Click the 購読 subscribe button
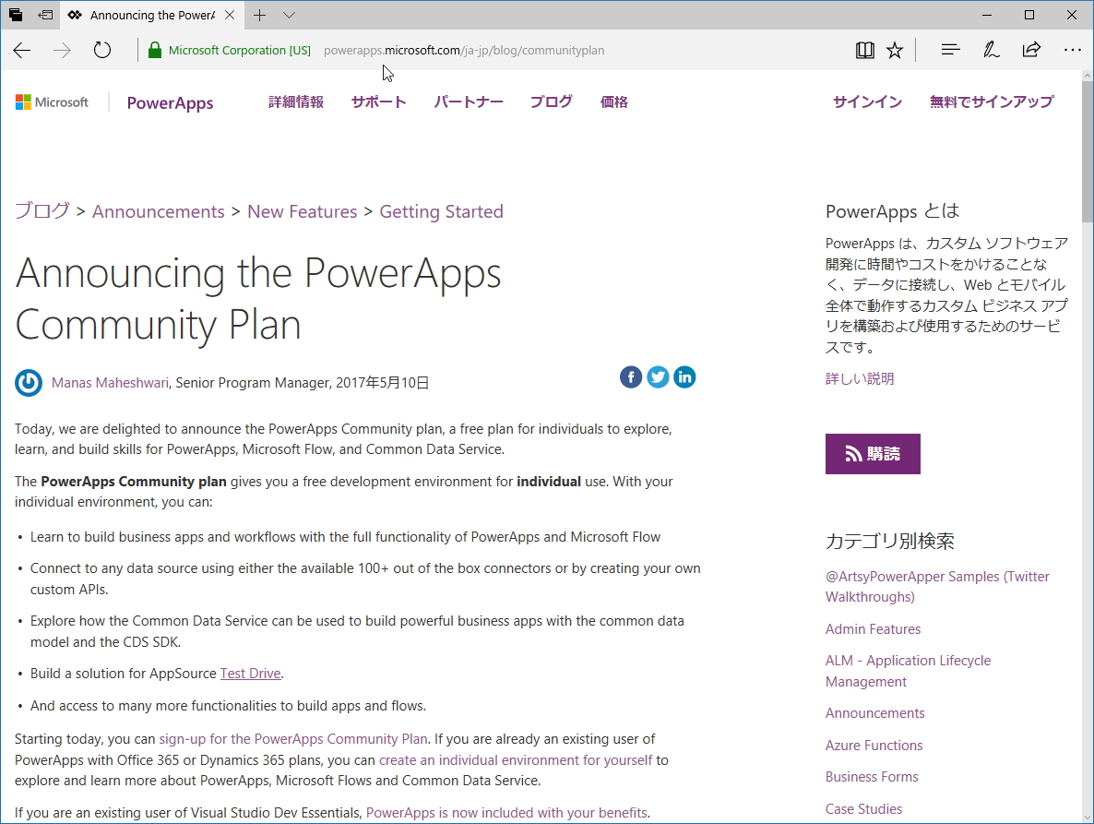Screen dimensions: 1094x824 [x=873, y=453]
